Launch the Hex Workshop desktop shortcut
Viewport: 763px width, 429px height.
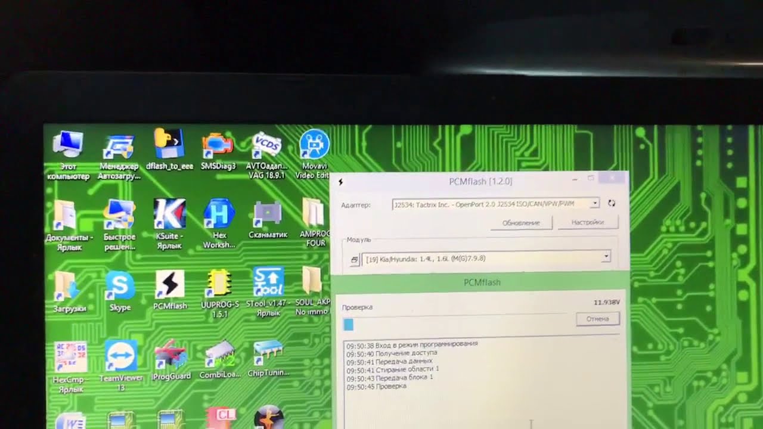click(x=219, y=224)
